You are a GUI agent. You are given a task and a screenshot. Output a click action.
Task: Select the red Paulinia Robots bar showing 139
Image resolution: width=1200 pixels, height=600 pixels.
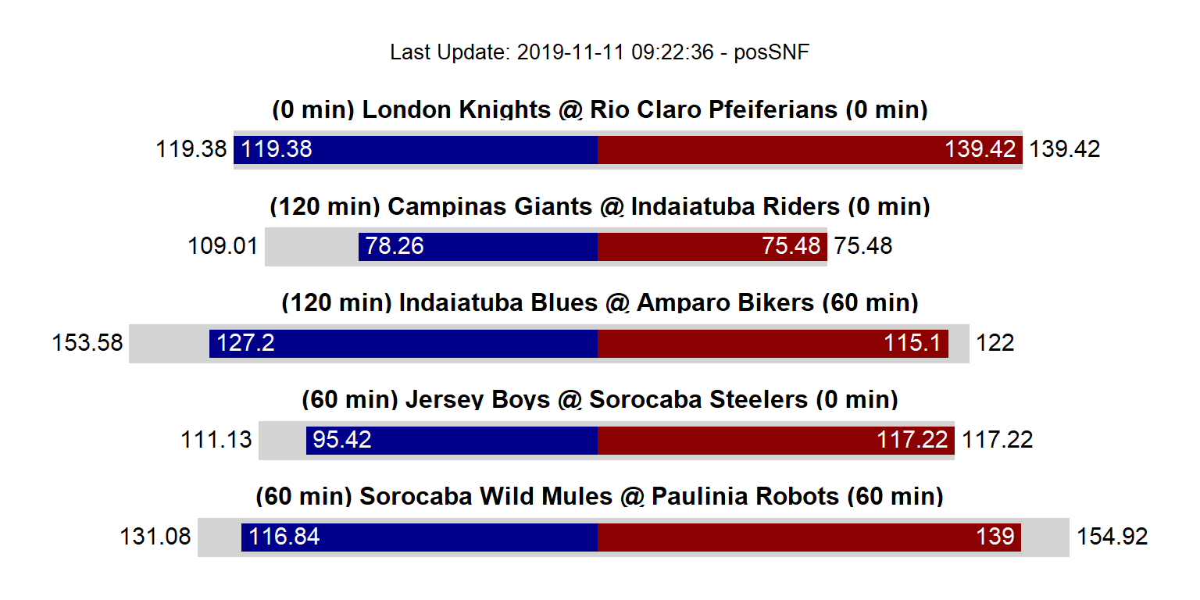coord(809,537)
